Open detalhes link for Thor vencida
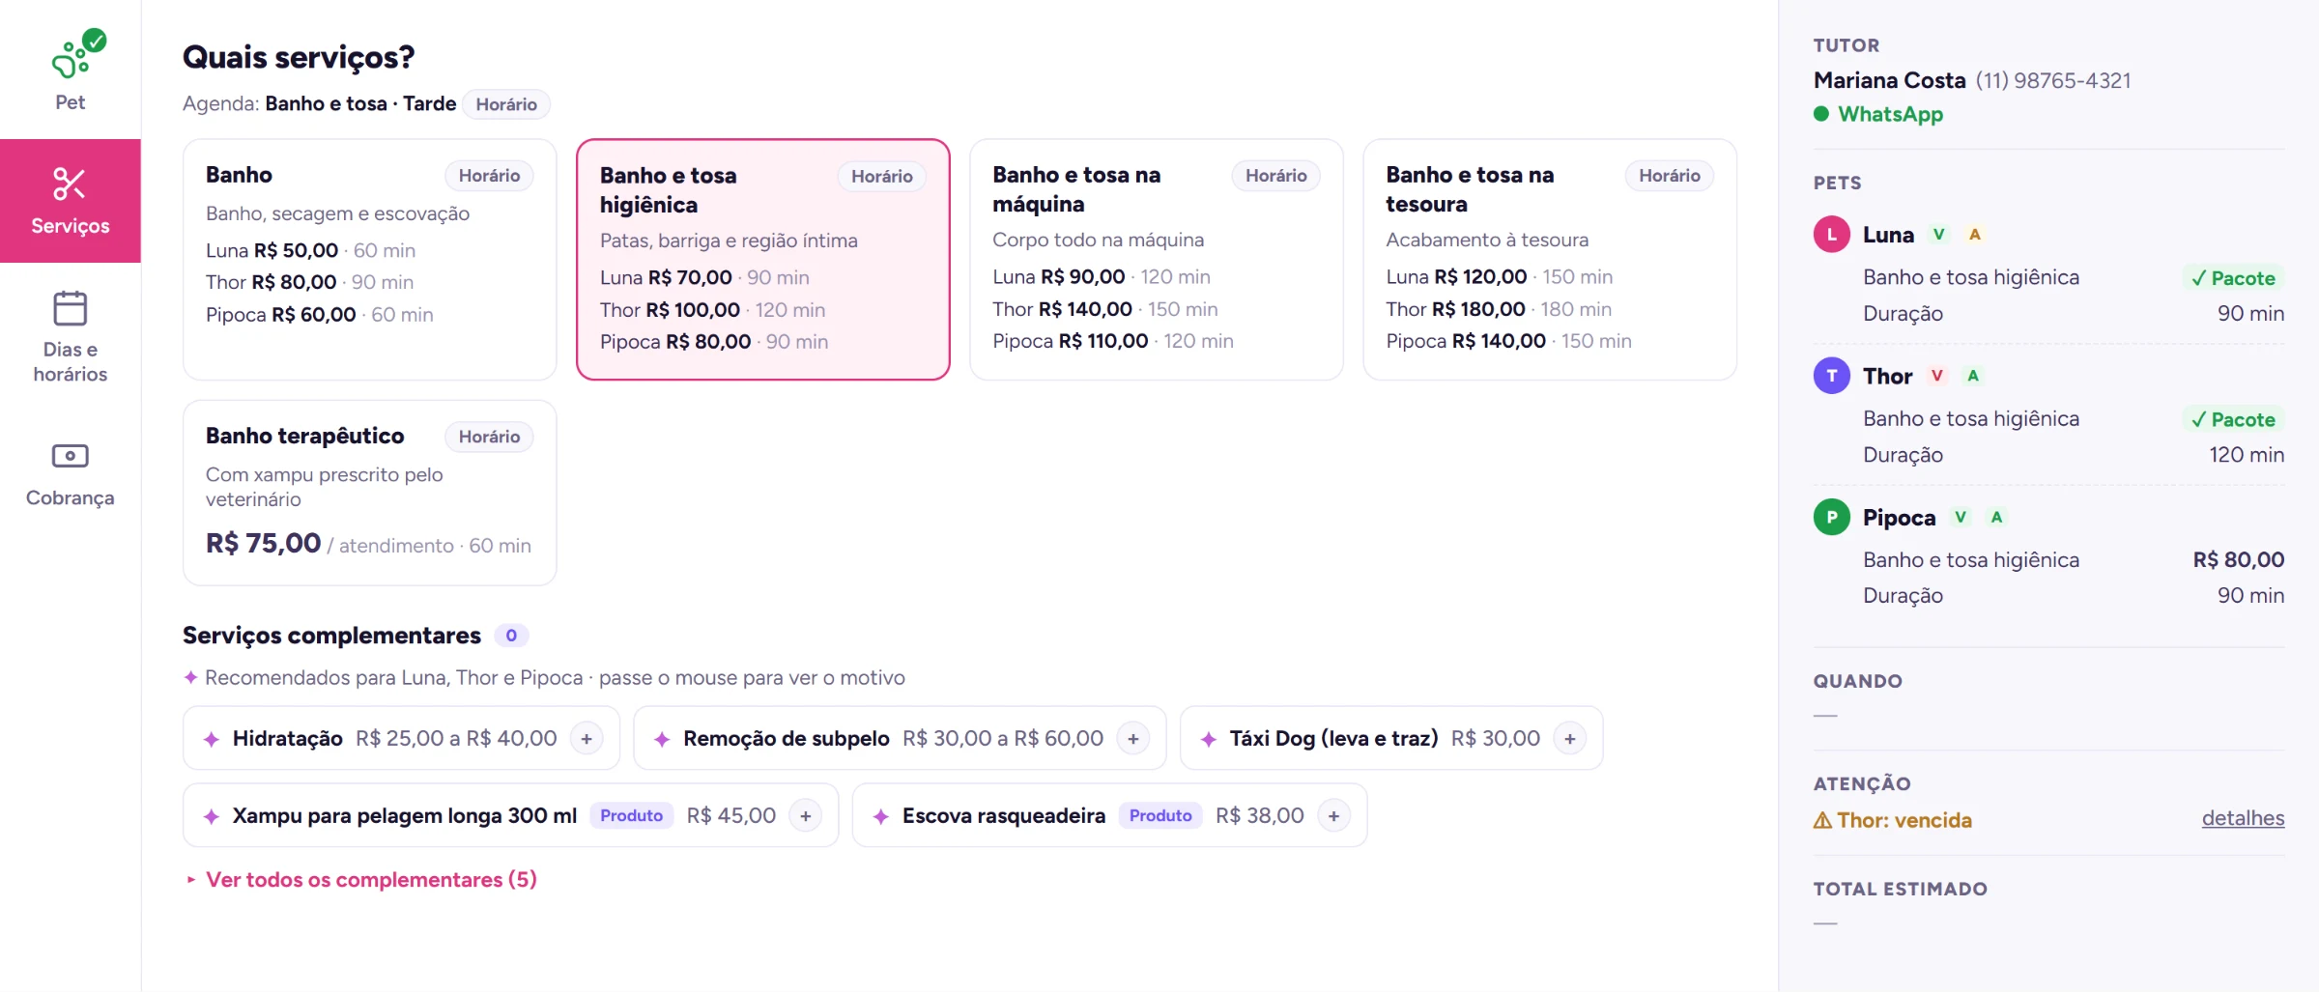The image size is (2319, 992). [x=2243, y=818]
